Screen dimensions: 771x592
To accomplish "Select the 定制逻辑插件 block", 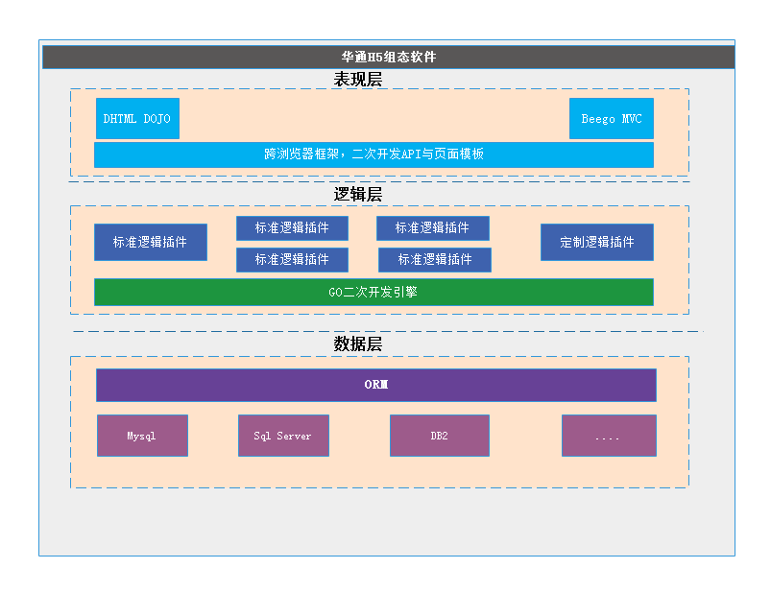I will (596, 242).
